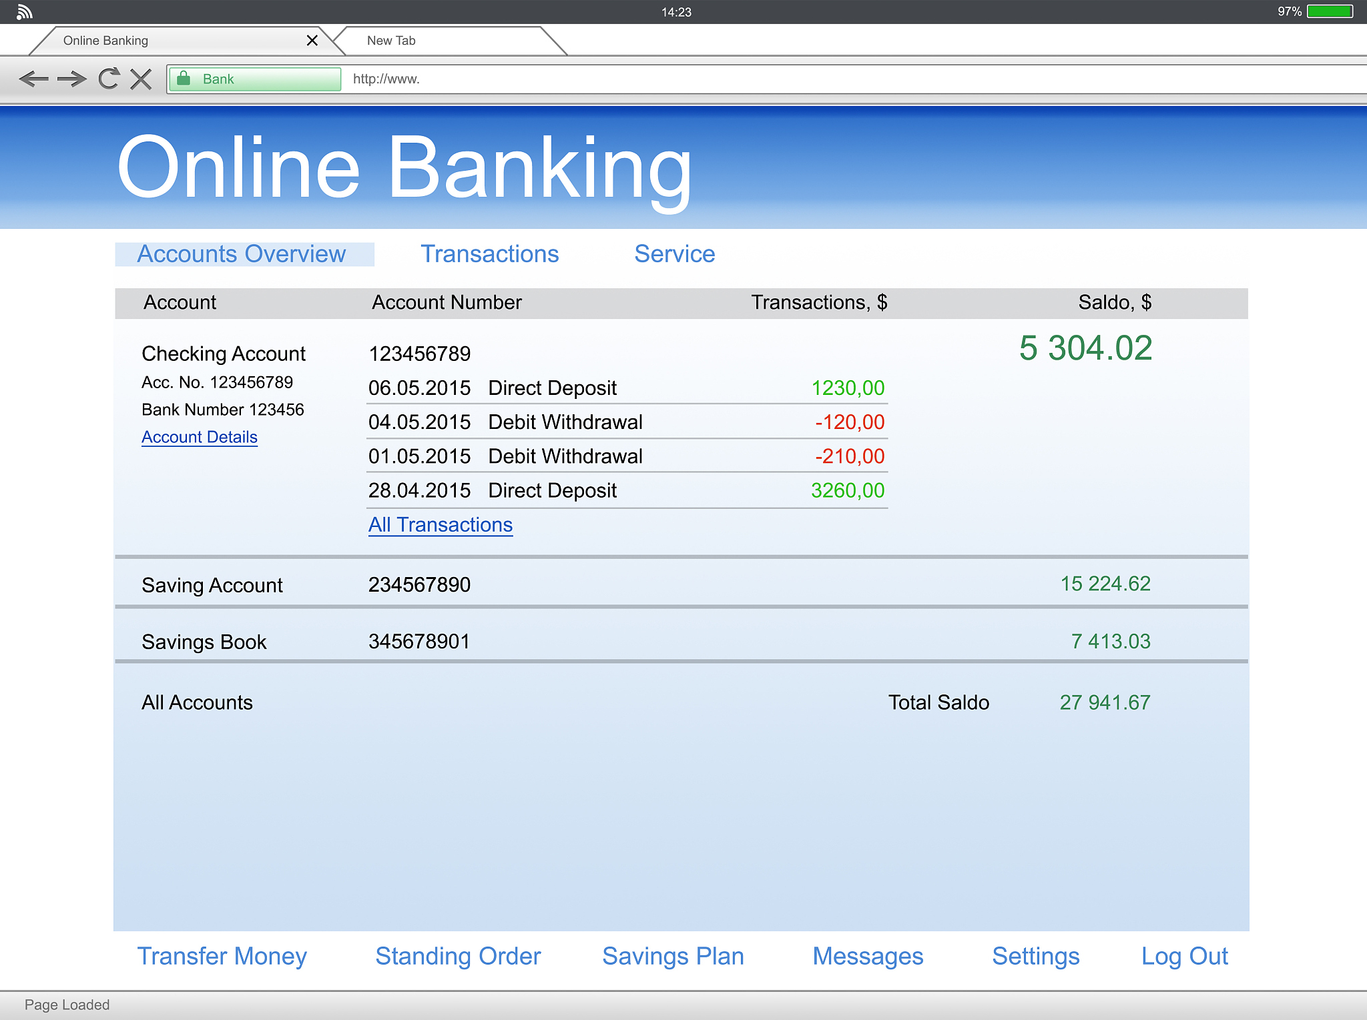Close the Online Banking tab
This screenshot has width=1367, height=1020.
coord(312,40)
